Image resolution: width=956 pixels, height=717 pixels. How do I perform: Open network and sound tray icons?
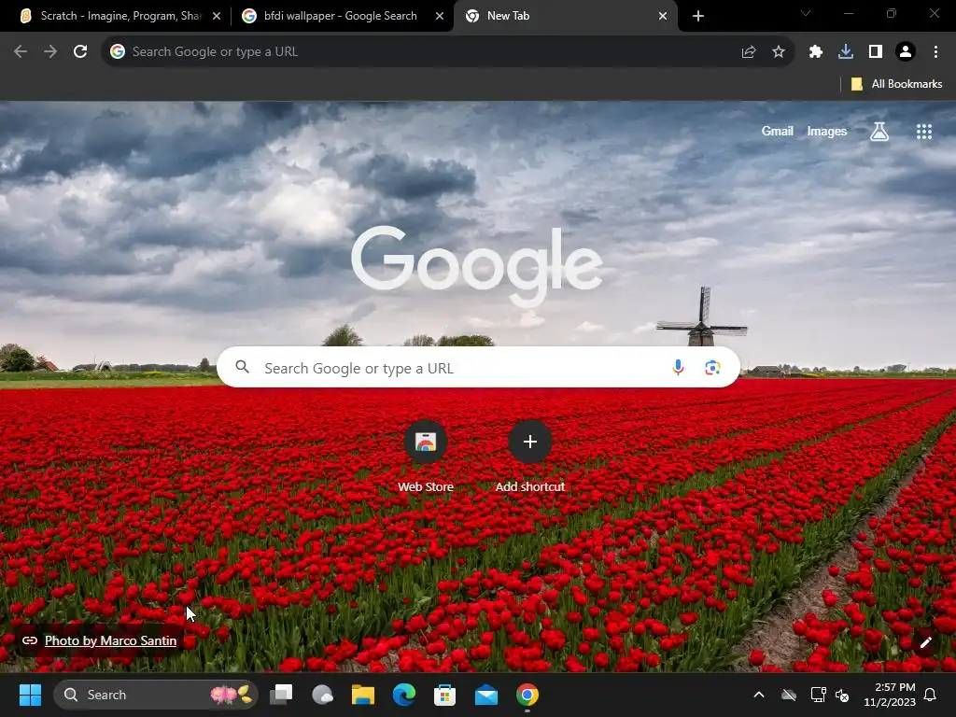tap(830, 695)
